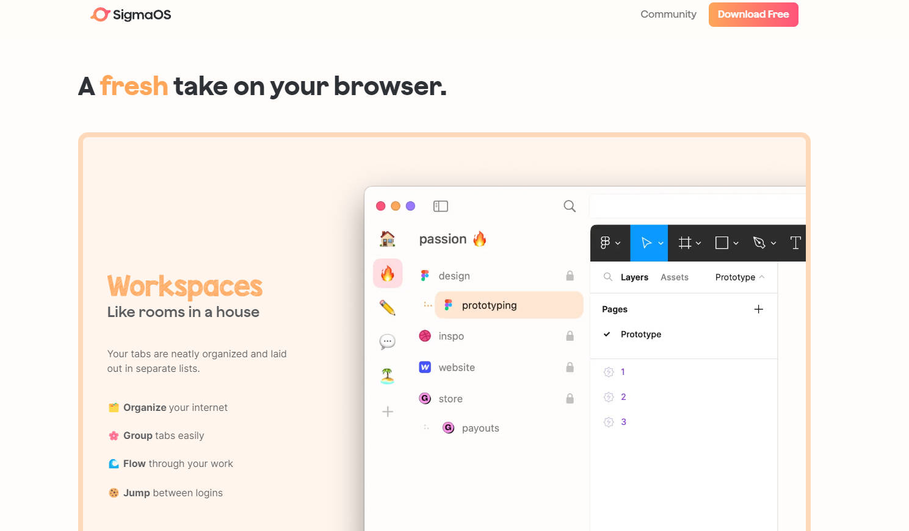The height and width of the screenshot is (531, 909).
Task: Open the Layers tab
Action: pos(634,277)
